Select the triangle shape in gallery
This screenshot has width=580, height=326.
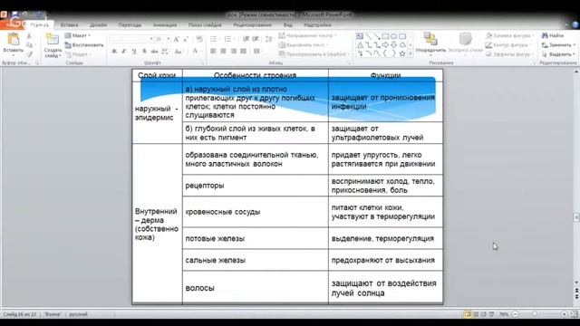360,45
